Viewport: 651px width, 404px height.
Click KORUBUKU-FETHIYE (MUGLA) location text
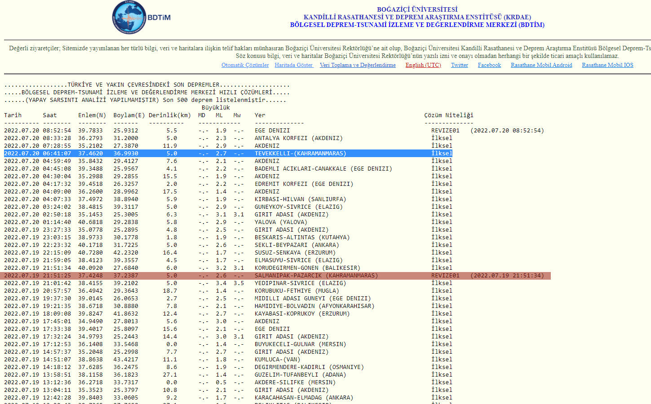(297, 291)
